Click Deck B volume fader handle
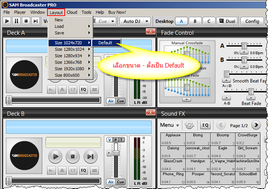The image size is (268, 189). [x=116, y=153]
